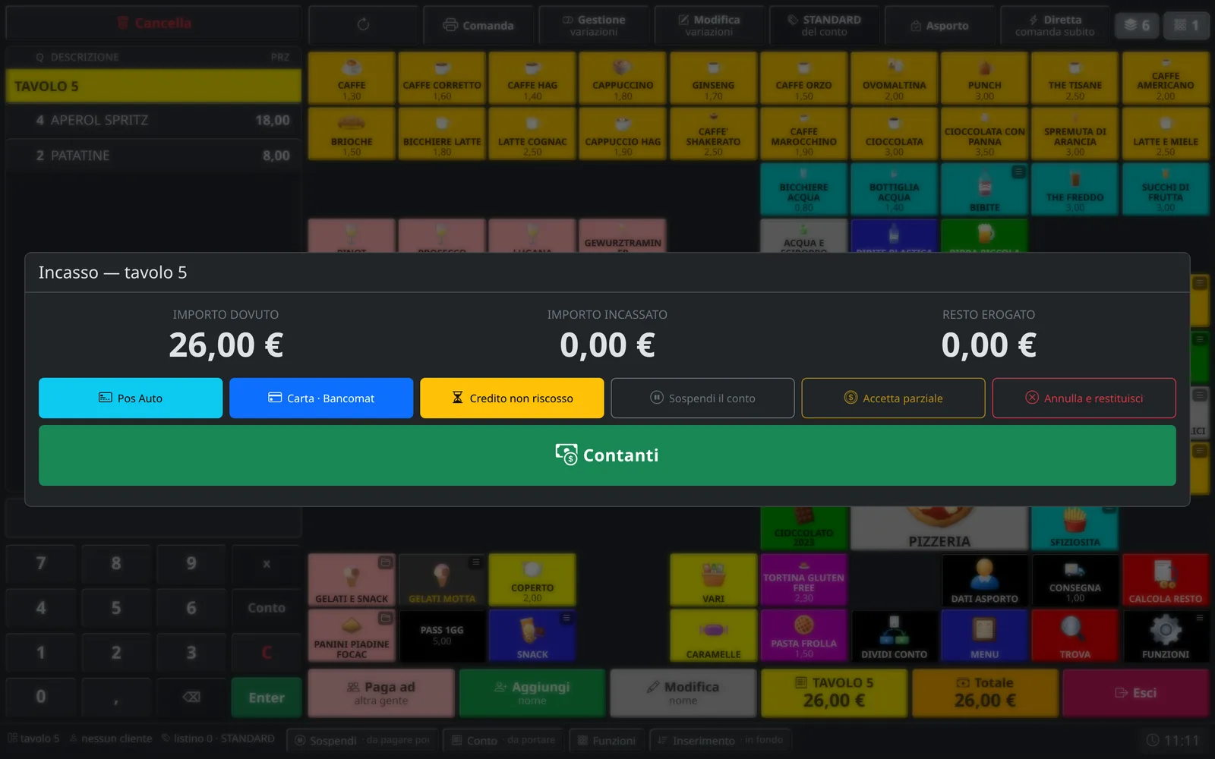1215x759 pixels.
Task: Toggle Asporto mode
Action: click(939, 25)
